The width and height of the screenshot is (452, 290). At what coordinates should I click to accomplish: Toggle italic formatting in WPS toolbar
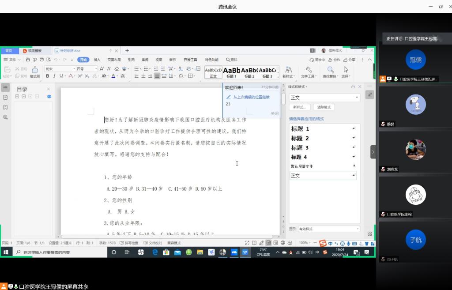54,76
